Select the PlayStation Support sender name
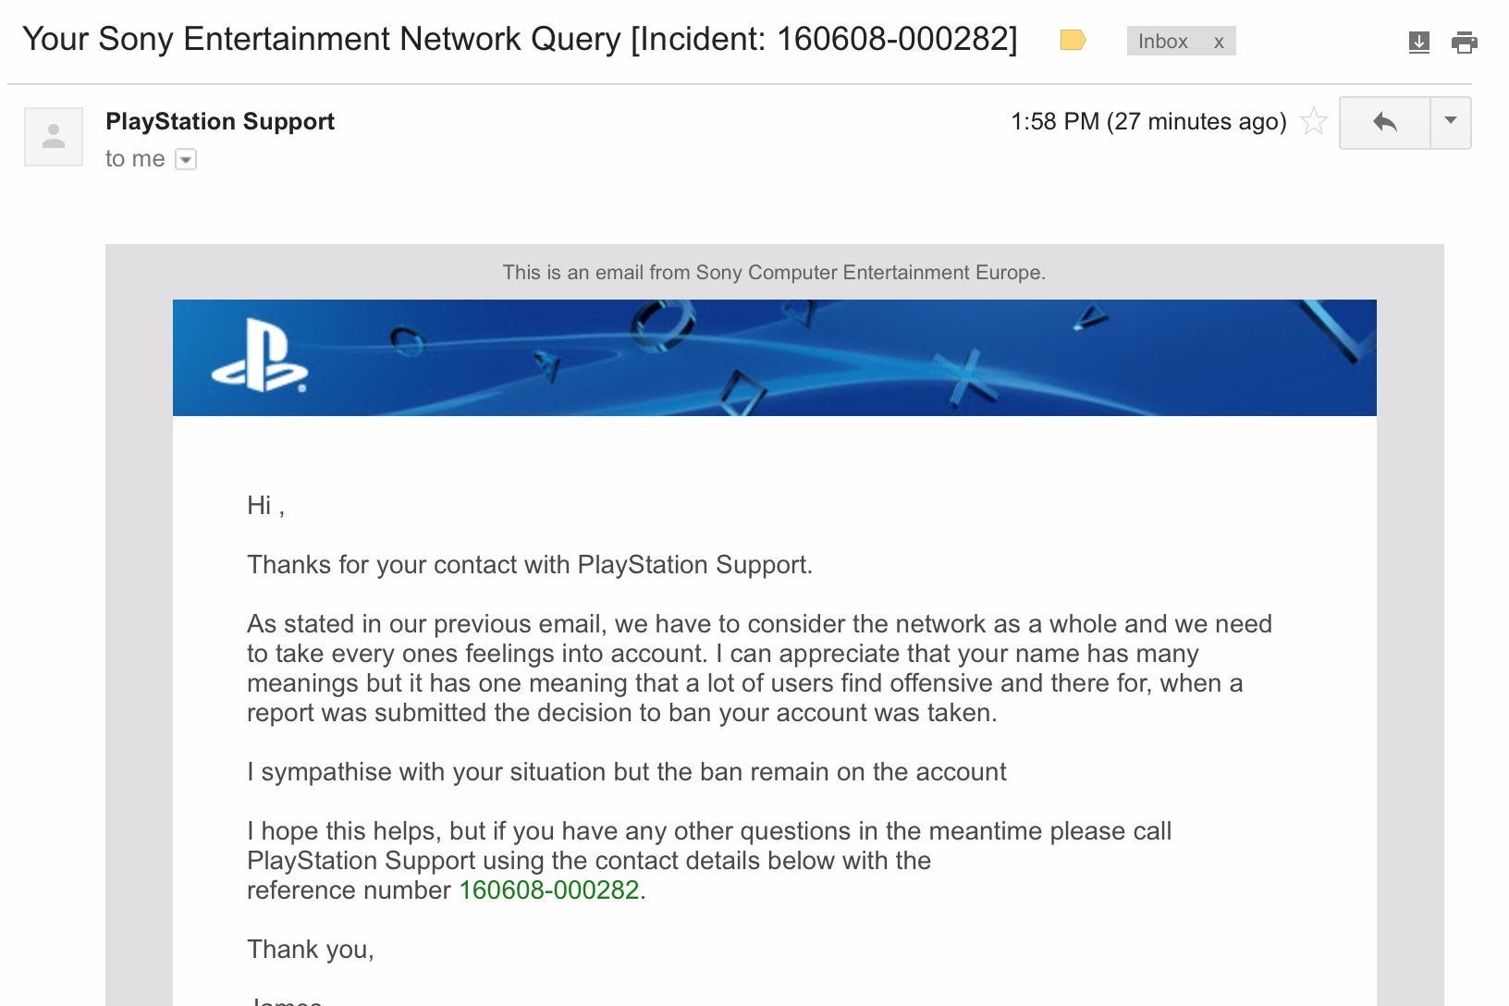 220,121
